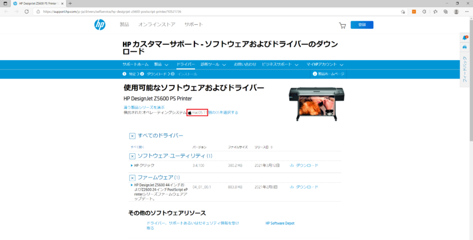
Task: Open the favorites list icon
Action: pyautogui.click(x=435, y=11)
